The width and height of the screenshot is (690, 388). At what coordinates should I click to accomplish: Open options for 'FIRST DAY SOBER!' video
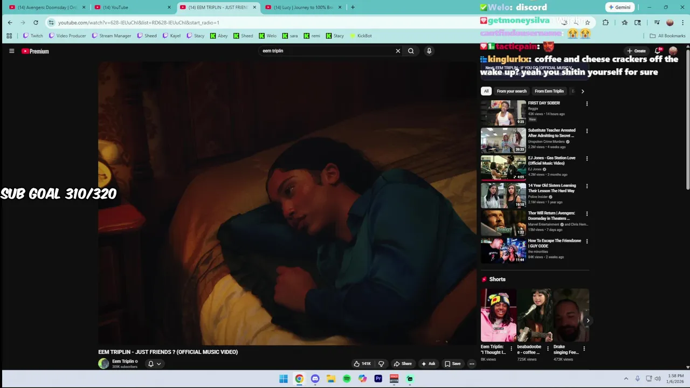(x=587, y=103)
